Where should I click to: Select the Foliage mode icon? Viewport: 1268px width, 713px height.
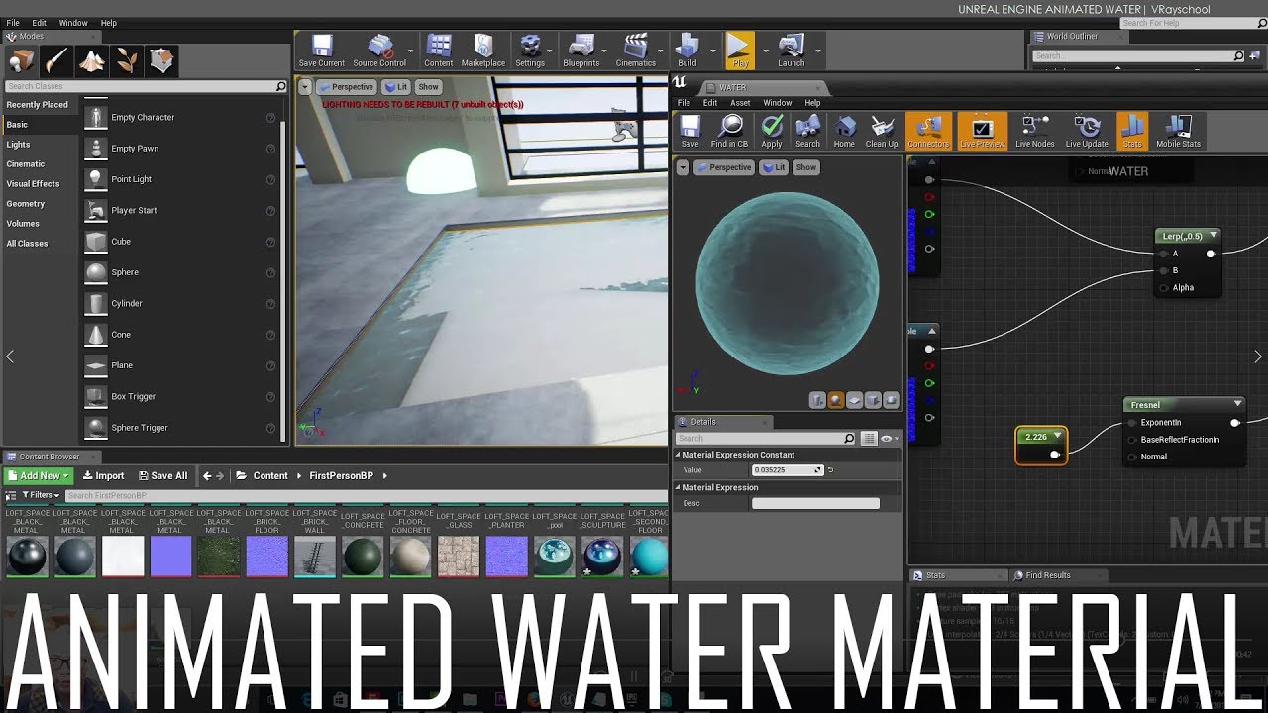point(127,61)
